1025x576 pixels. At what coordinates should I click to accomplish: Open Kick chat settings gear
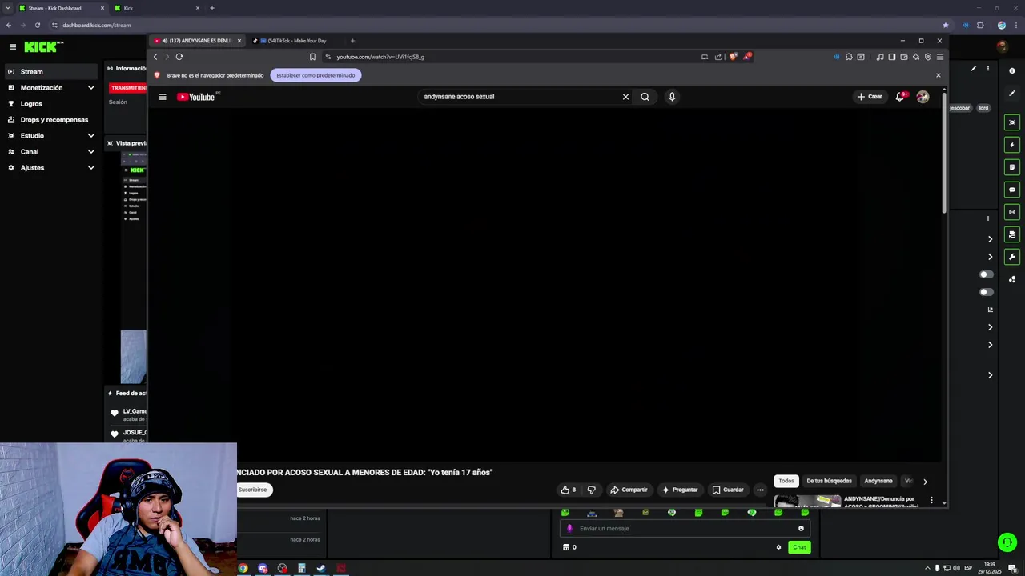click(778, 547)
